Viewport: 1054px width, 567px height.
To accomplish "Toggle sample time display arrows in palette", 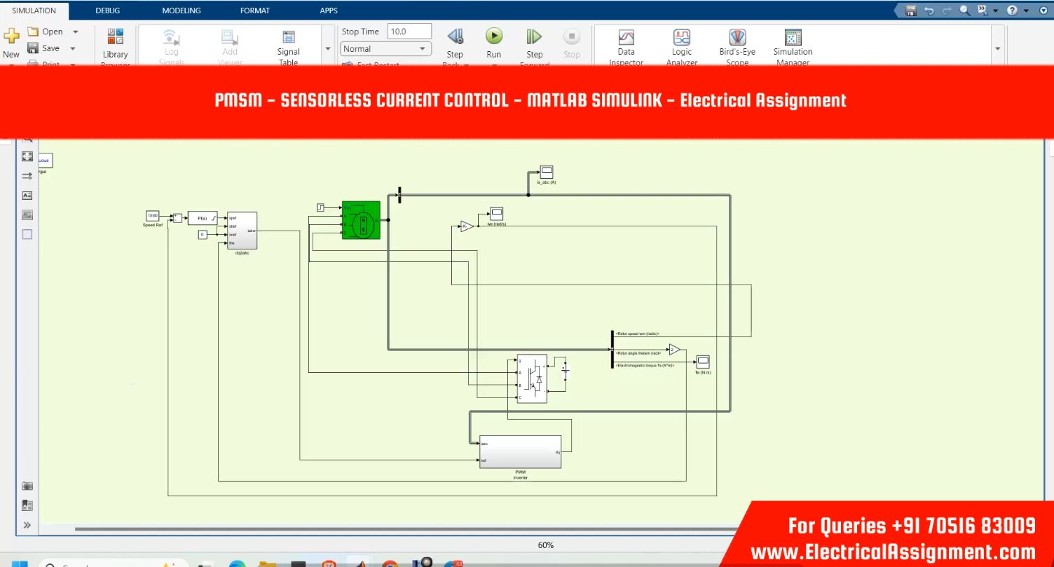I will click(x=27, y=176).
